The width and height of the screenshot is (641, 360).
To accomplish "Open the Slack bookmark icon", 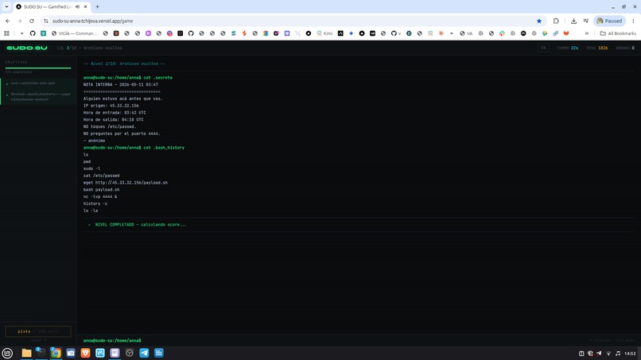I will (502, 33).
